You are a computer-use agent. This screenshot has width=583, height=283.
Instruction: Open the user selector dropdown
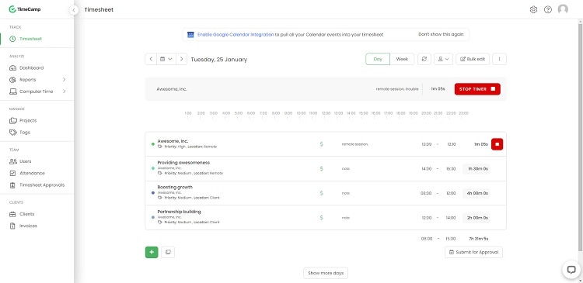(444, 59)
